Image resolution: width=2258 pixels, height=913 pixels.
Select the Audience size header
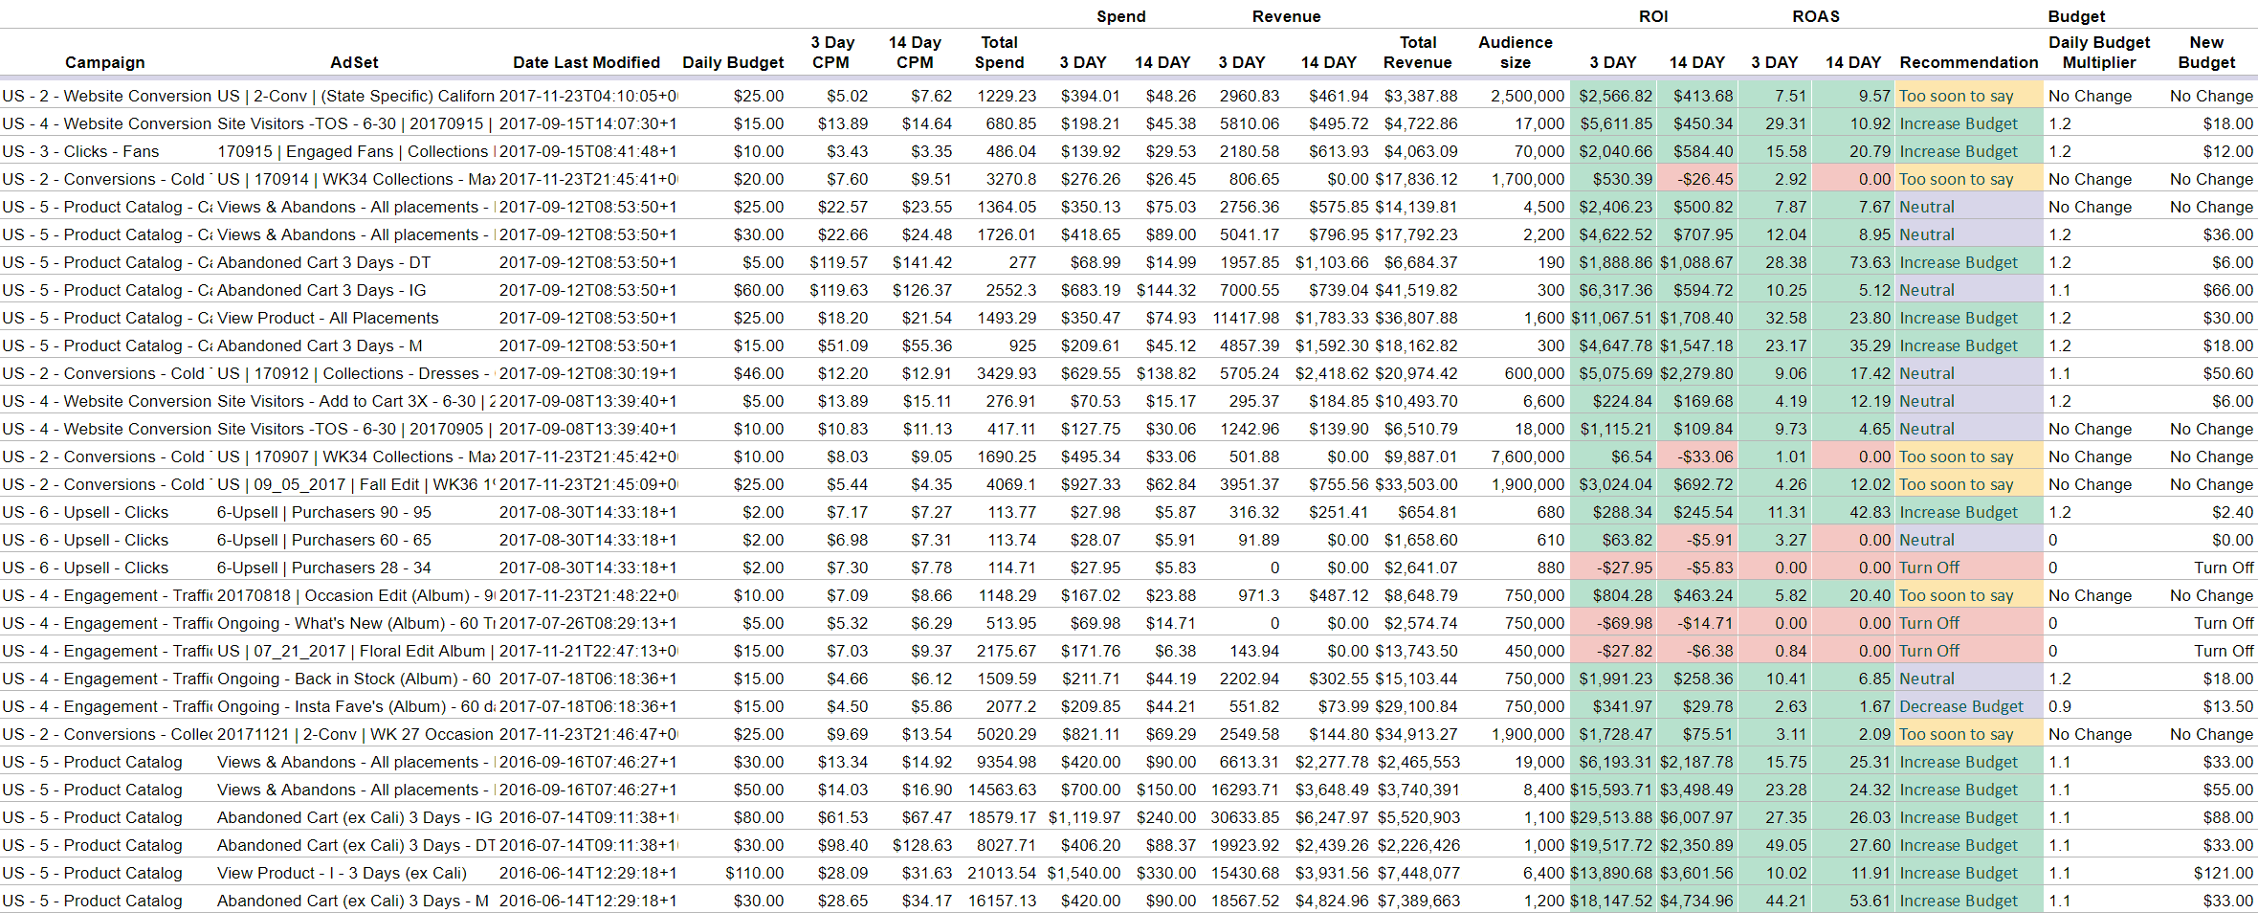[x=1516, y=53]
